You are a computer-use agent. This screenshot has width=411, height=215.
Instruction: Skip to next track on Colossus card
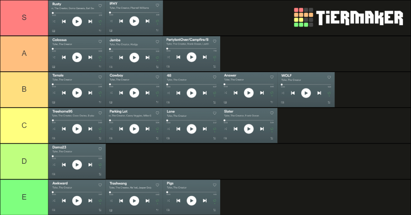(90, 57)
